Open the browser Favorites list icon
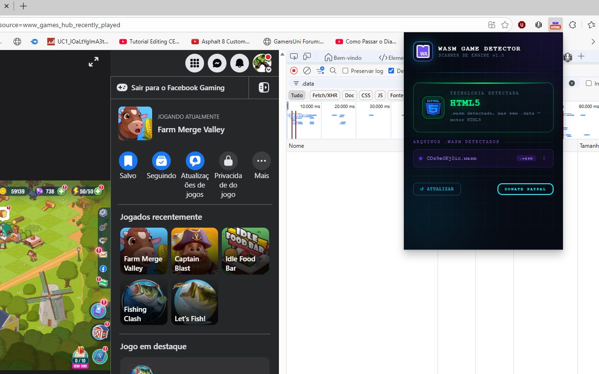Screen dimensions: 599x374 click(592, 25)
